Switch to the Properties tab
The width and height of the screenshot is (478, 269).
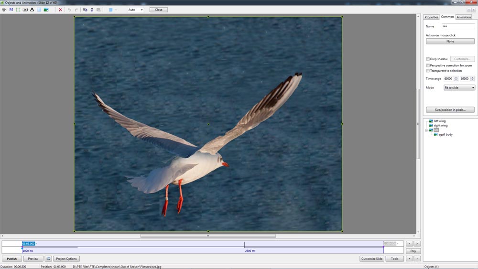pos(431,17)
